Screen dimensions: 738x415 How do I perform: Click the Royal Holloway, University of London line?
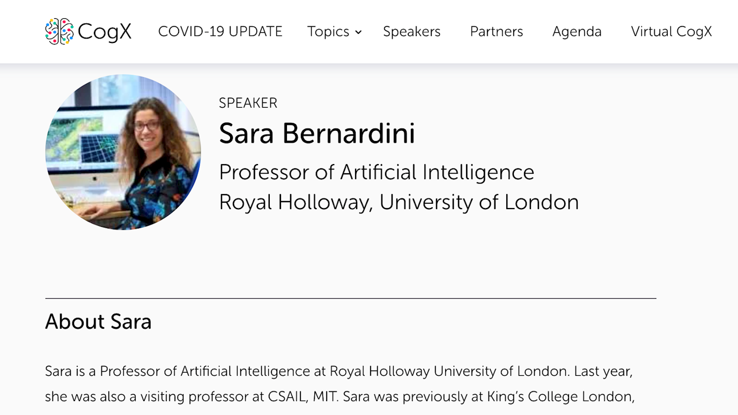(398, 202)
